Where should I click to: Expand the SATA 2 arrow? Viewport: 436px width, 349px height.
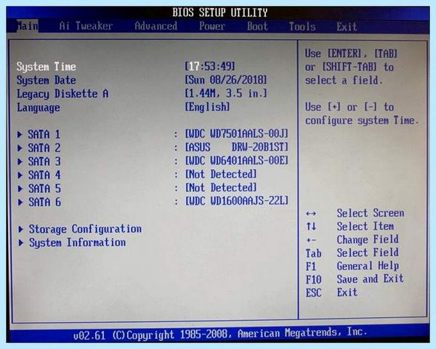pos(20,148)
